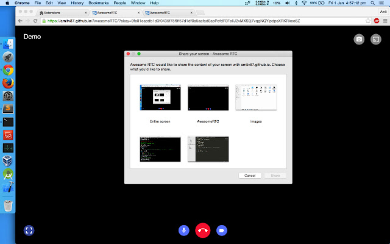Select the terminal window thumbnail
Screen dimensions: 390x244
pyautogui.click(x=160, y=149)
